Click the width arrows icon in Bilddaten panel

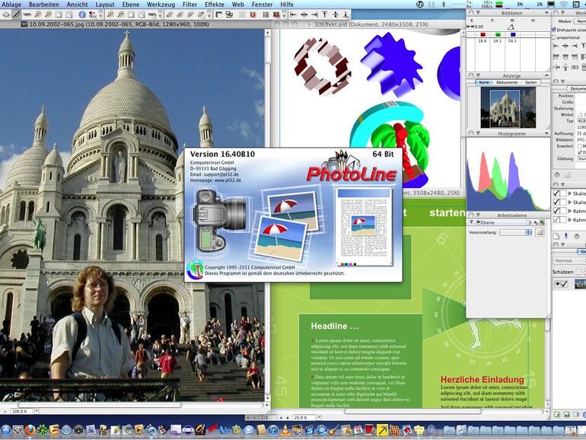[x=470, y=27]
